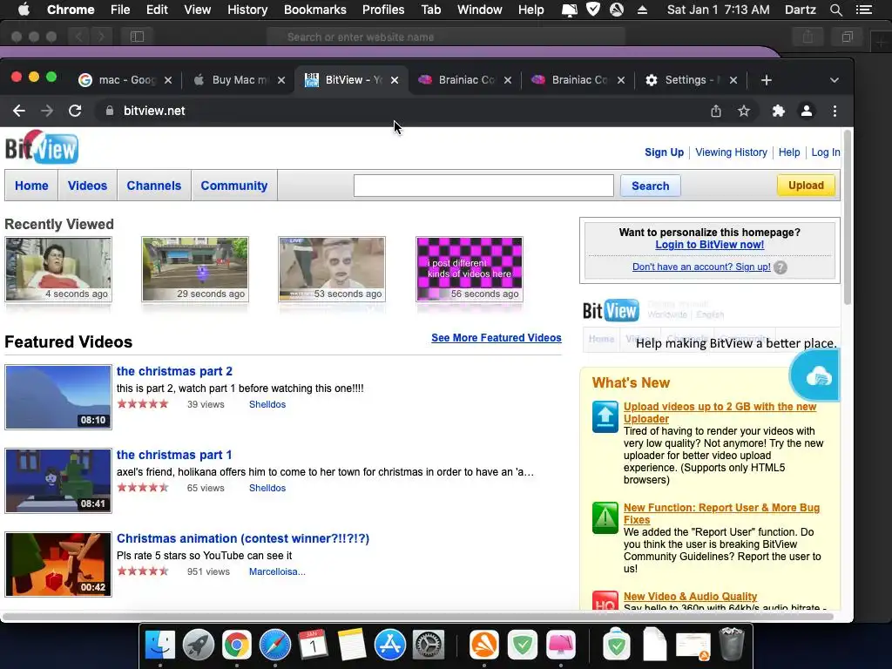The height and width of the screenshot is (669, 892).
Task: Open the Chrome profile avatar icon
Action: click(x=806, y=111)
